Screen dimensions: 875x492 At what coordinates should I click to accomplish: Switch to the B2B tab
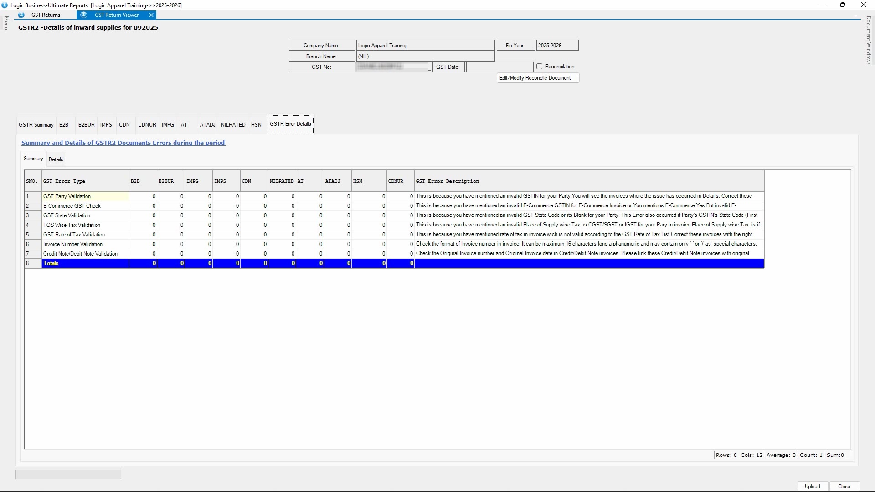pyautogui.click(x=64, y=125)
